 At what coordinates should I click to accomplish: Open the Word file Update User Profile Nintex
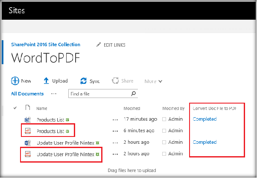pos(65,143)
